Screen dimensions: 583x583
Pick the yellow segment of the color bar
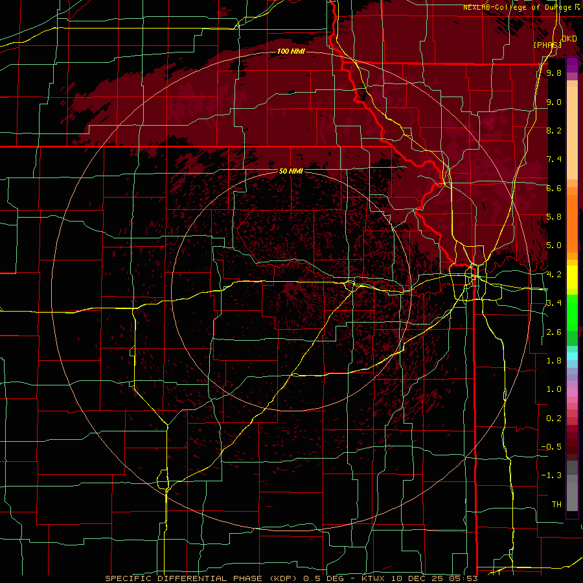coord(572,277)
